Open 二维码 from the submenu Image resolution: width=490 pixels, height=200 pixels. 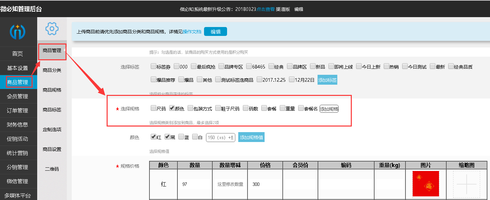coord(52,169)
